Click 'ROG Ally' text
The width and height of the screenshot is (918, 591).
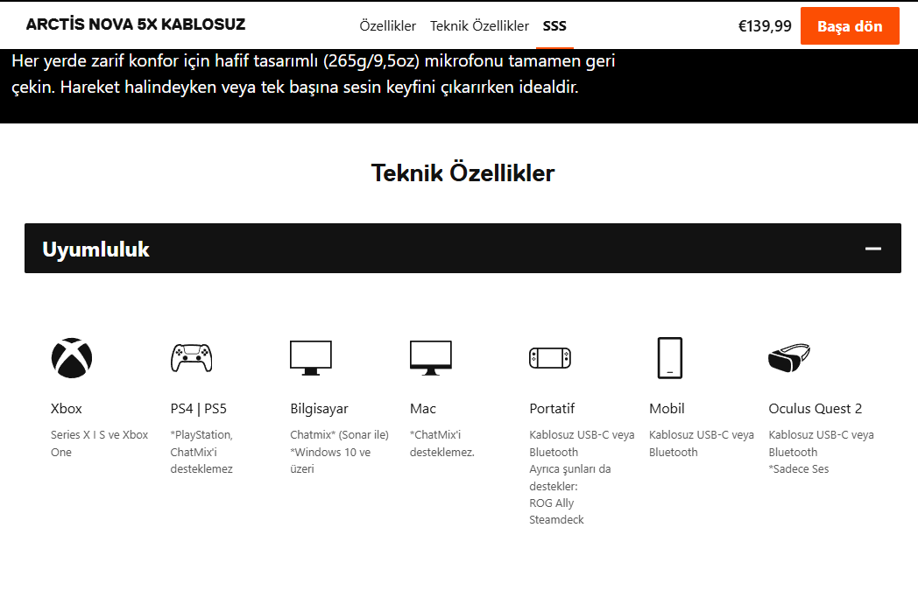[x=552, y=503]
